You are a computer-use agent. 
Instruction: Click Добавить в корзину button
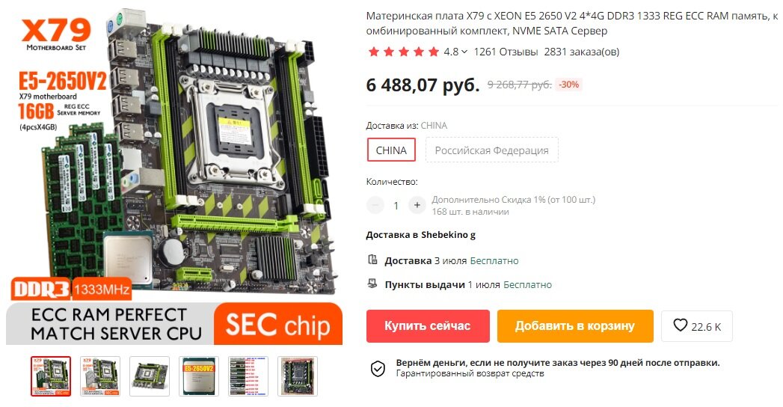click(x=575, y=326)
